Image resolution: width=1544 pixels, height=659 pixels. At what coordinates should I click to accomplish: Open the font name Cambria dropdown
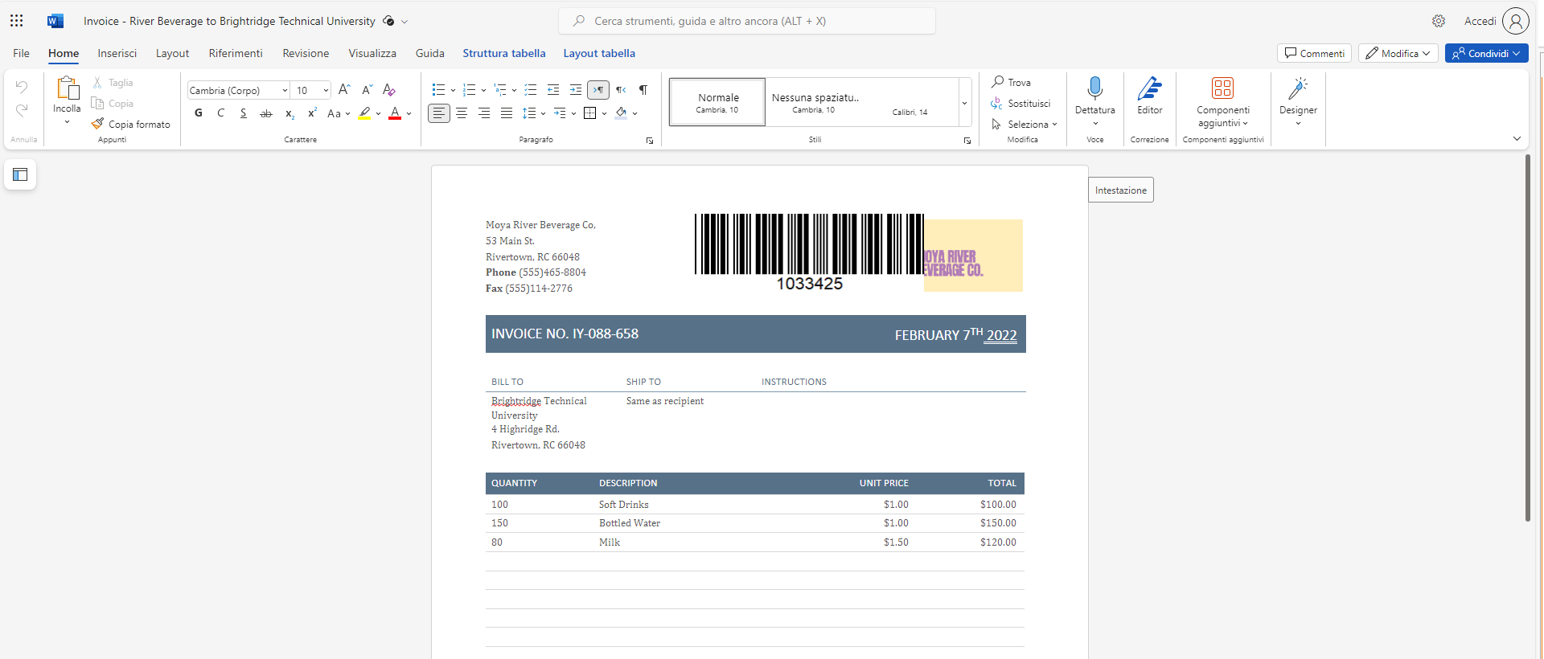[x=285, y=91]
